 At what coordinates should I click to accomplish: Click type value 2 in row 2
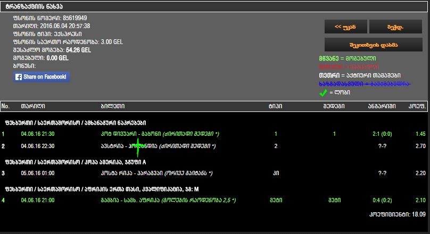point(276,146)
